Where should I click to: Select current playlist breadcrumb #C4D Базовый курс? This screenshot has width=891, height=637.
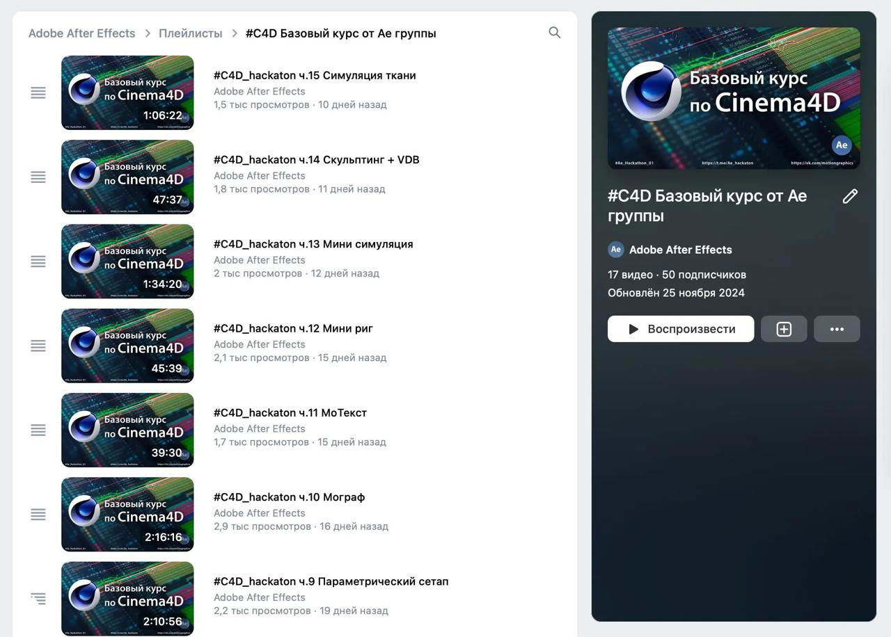pyautogui.click(x=340, y=33)
